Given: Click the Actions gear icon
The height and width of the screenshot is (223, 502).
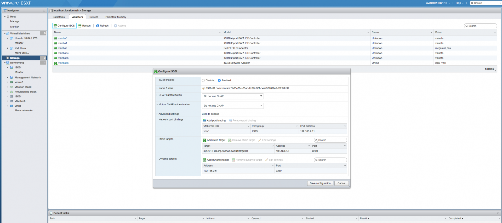Looking at the screenshot, I should (x=116, y=26).
